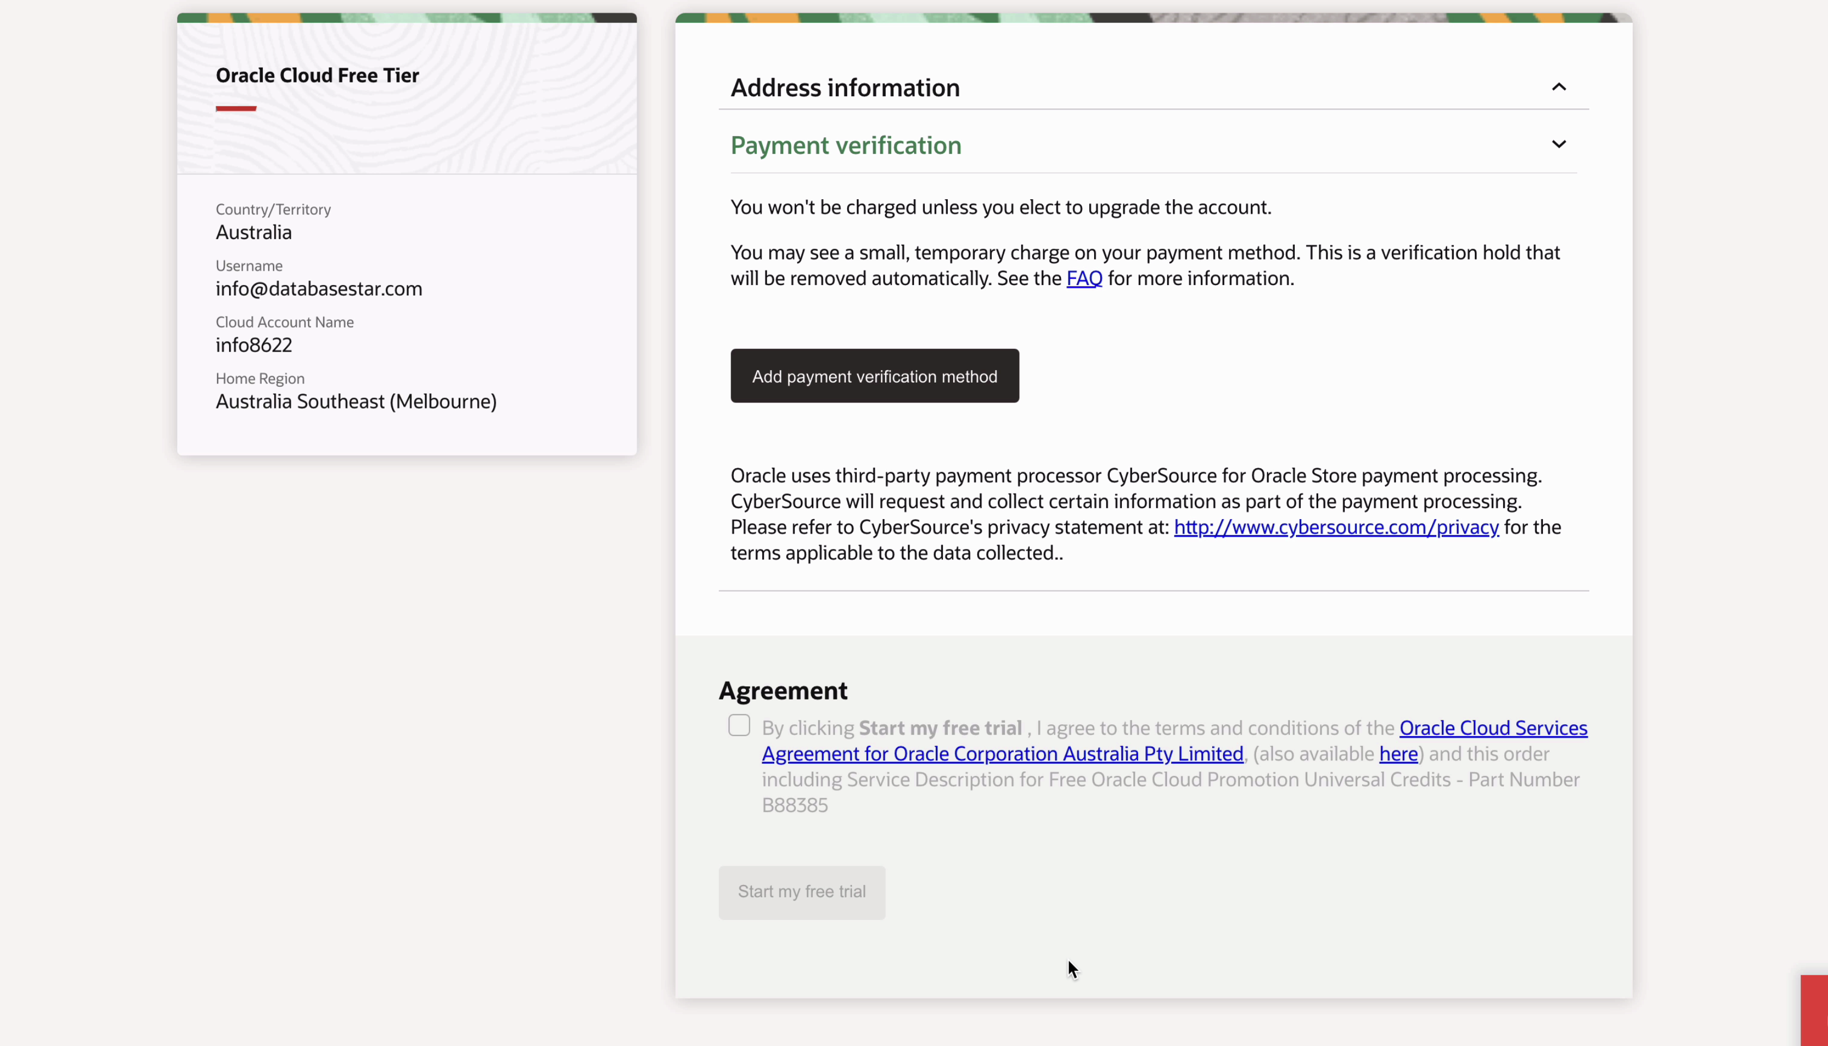The height and width of the screenshot is (1046, 1828).
Task: Check the Agreement terms checkbox
Action: (x=739, y=725)
